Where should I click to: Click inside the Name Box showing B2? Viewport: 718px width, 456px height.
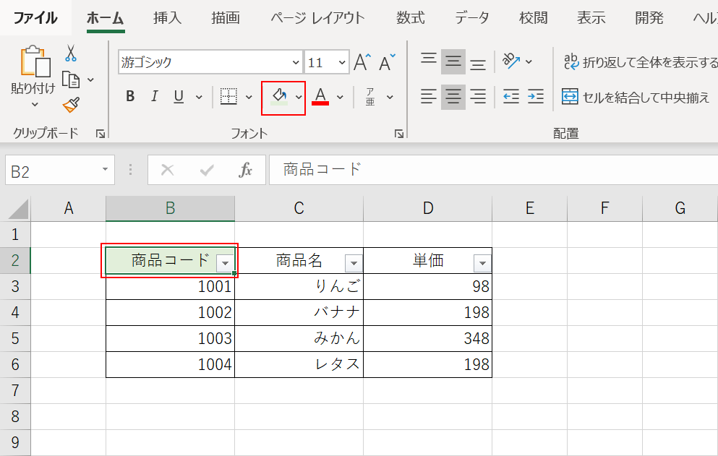coord(51,171)
